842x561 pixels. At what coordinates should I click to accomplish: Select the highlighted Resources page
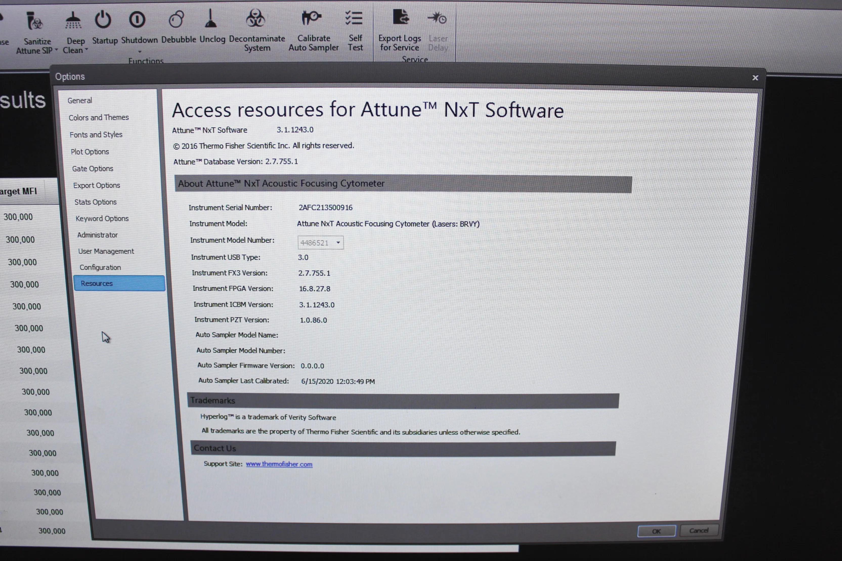point(119,283)
